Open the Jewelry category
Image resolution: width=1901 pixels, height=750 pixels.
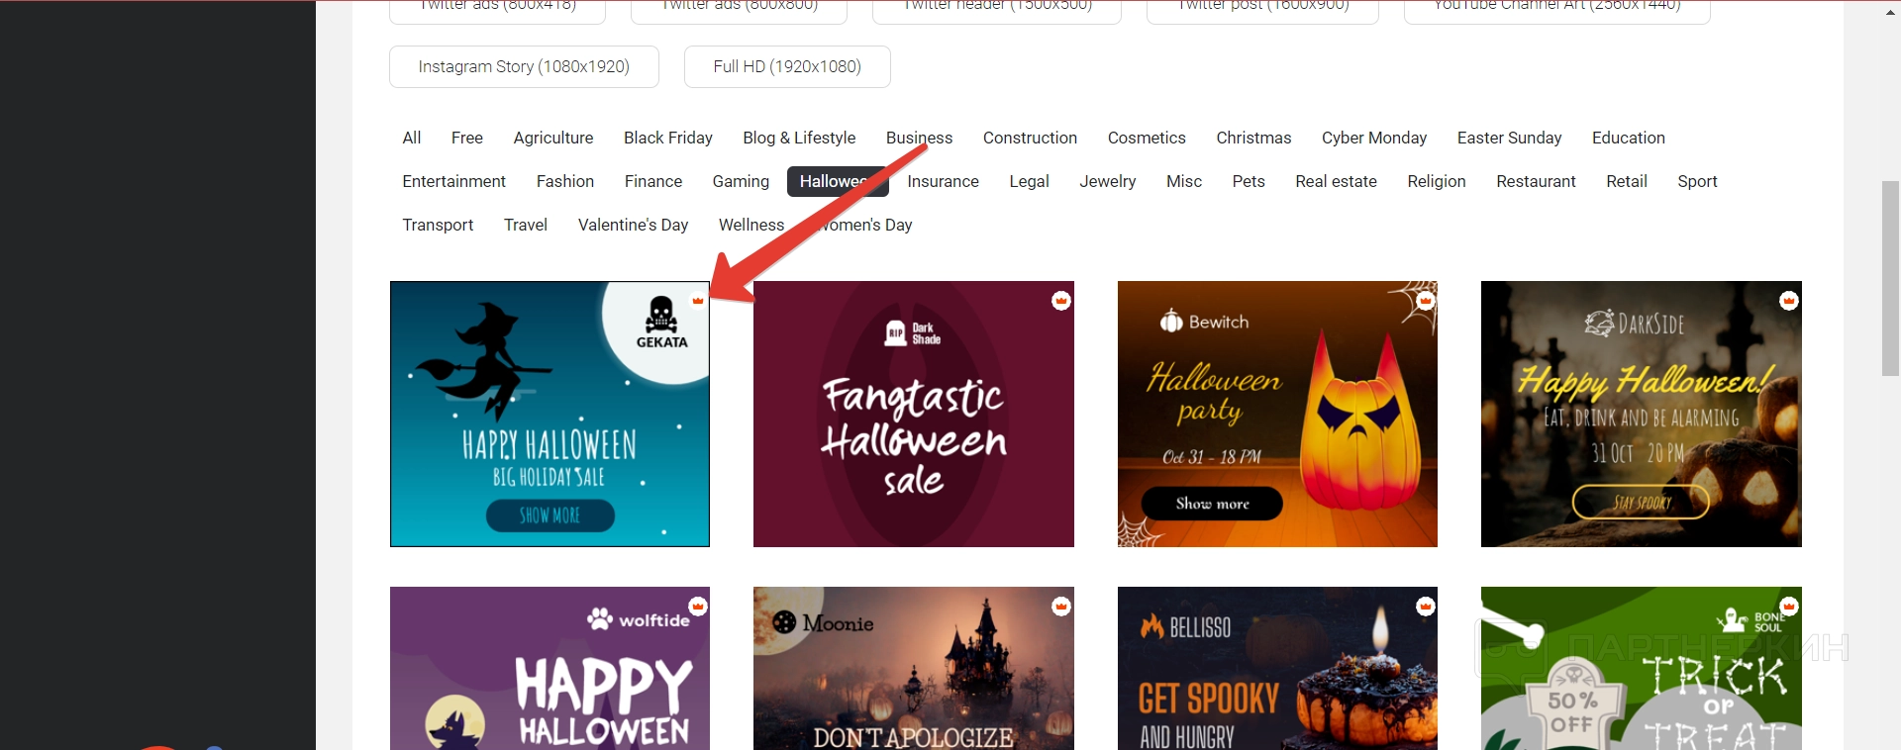1108,181
